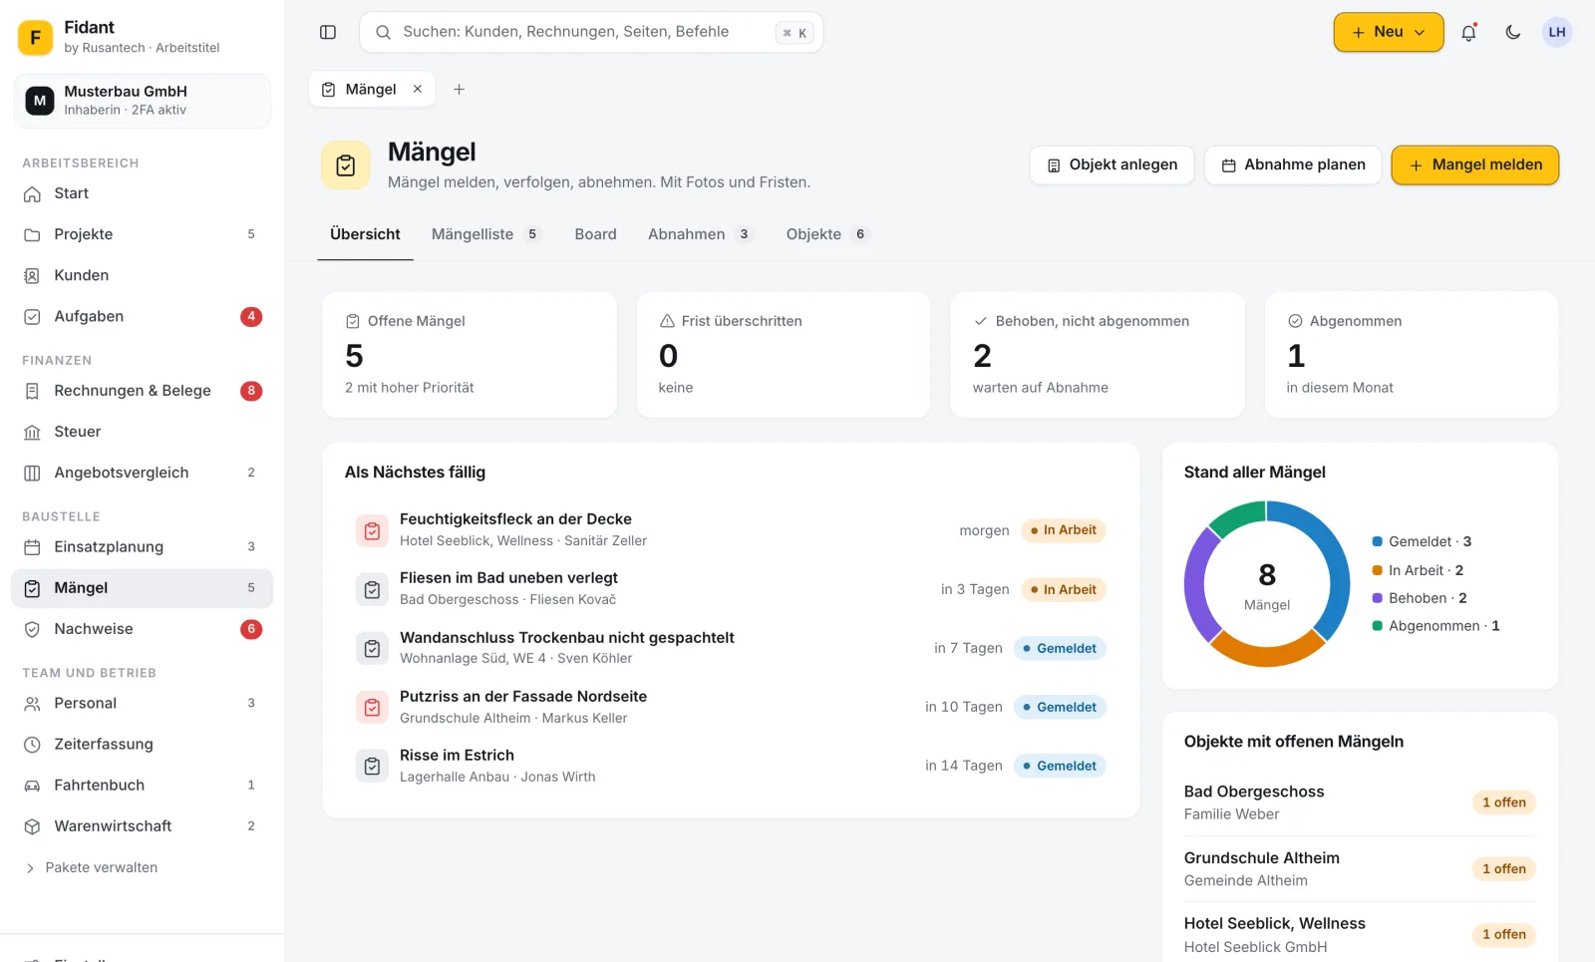Open Start in the sidebar

142,193
